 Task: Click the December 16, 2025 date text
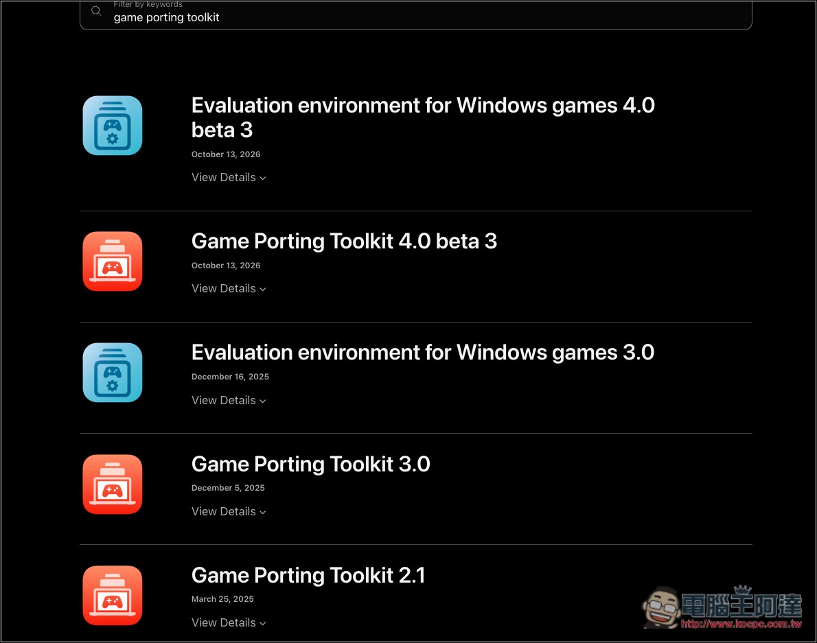230,377
